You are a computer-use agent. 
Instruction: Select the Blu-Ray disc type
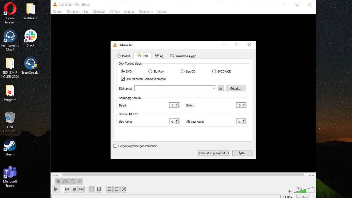point(150,71)
